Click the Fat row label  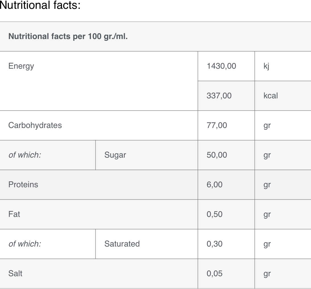pyautogui.click(x=14, y=214)
